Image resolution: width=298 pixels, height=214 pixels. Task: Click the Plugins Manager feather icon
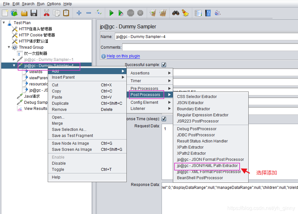[x=217, y=13]
